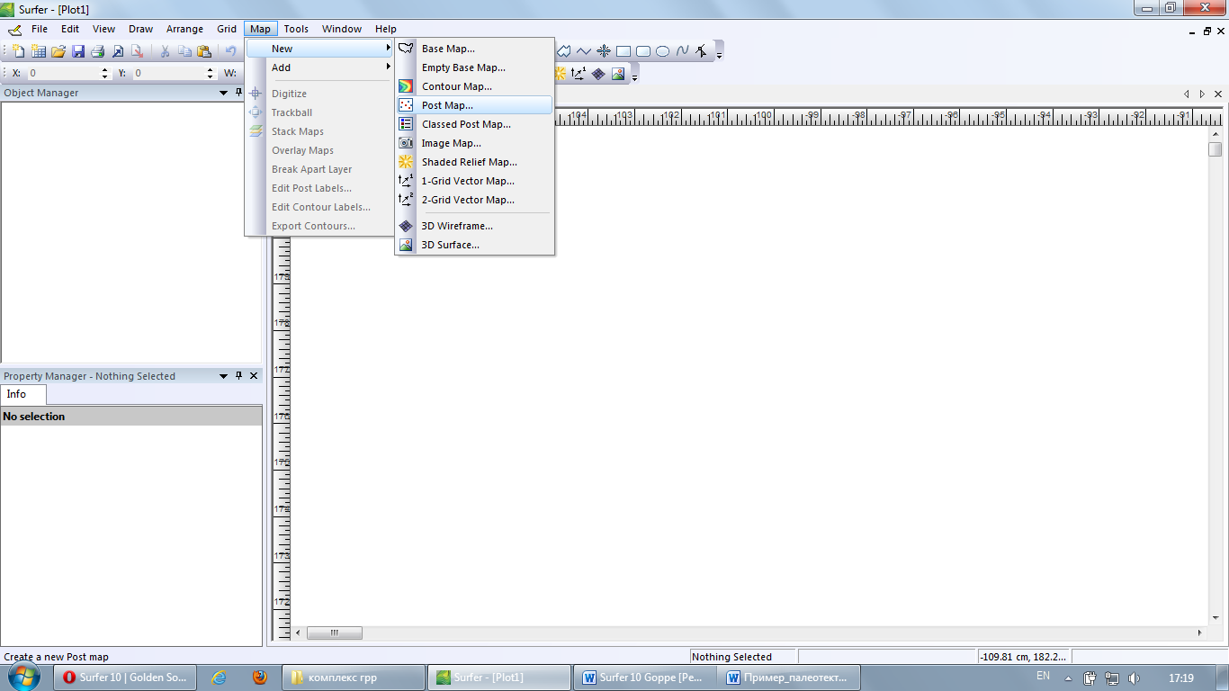Click the Print toolbar icon
1229x691 pixels.
(x=98, y=50)
